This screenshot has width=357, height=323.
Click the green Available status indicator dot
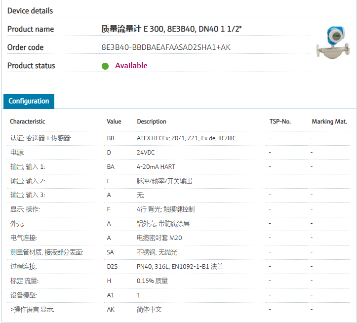tap(105, 66)
